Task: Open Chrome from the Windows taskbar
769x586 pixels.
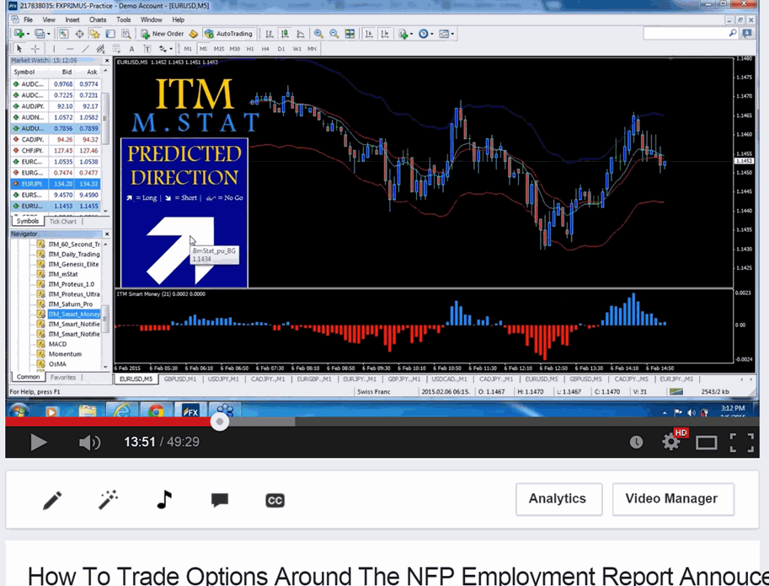Action: pyautogui.click(x=156, y=411)
